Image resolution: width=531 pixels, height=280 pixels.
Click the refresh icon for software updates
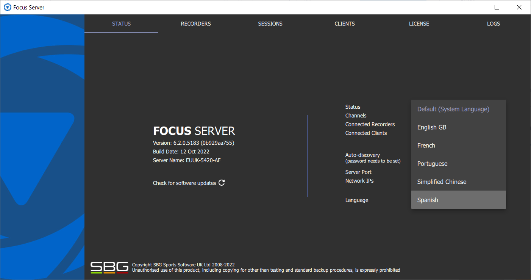222,183
